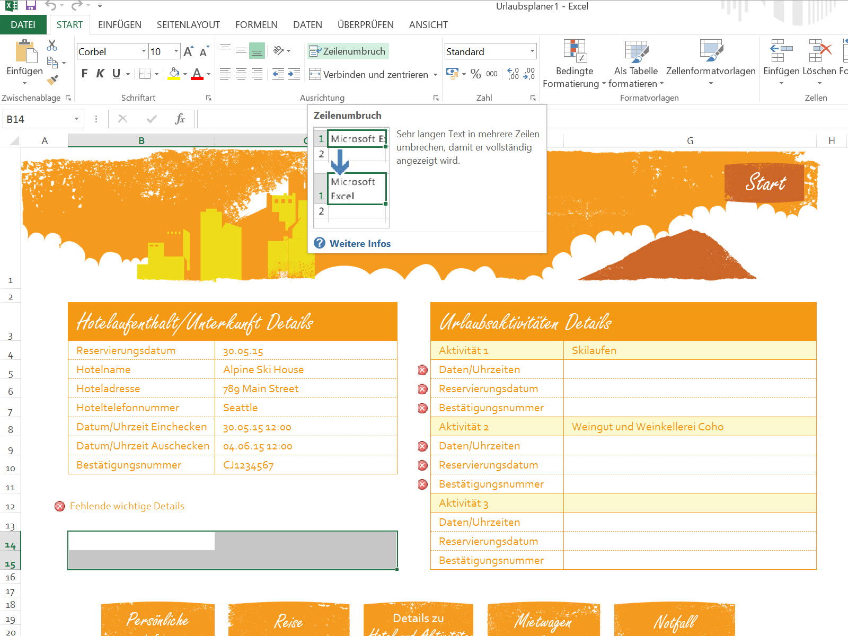
Task: Open the DATEI tab
Action: [23, 24]
